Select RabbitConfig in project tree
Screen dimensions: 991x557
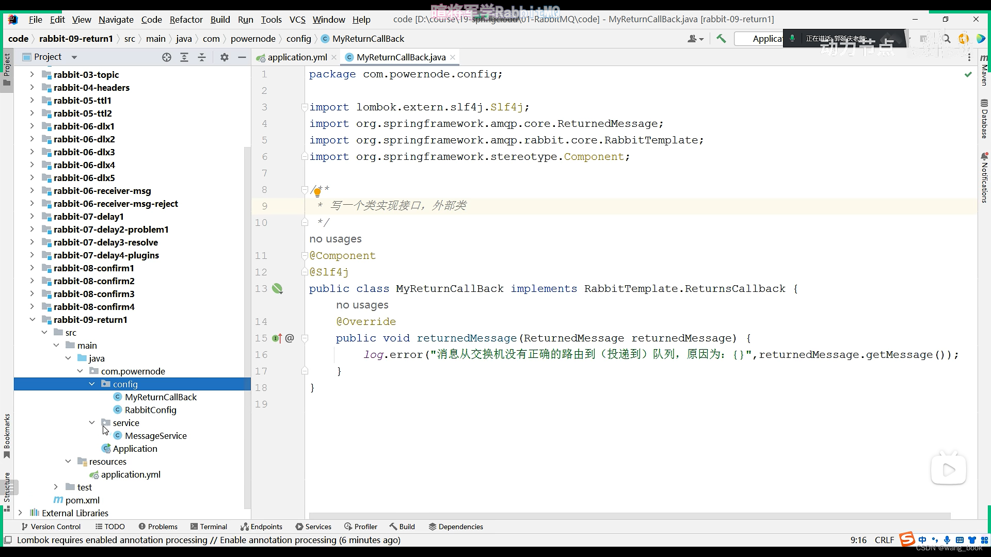150,410
